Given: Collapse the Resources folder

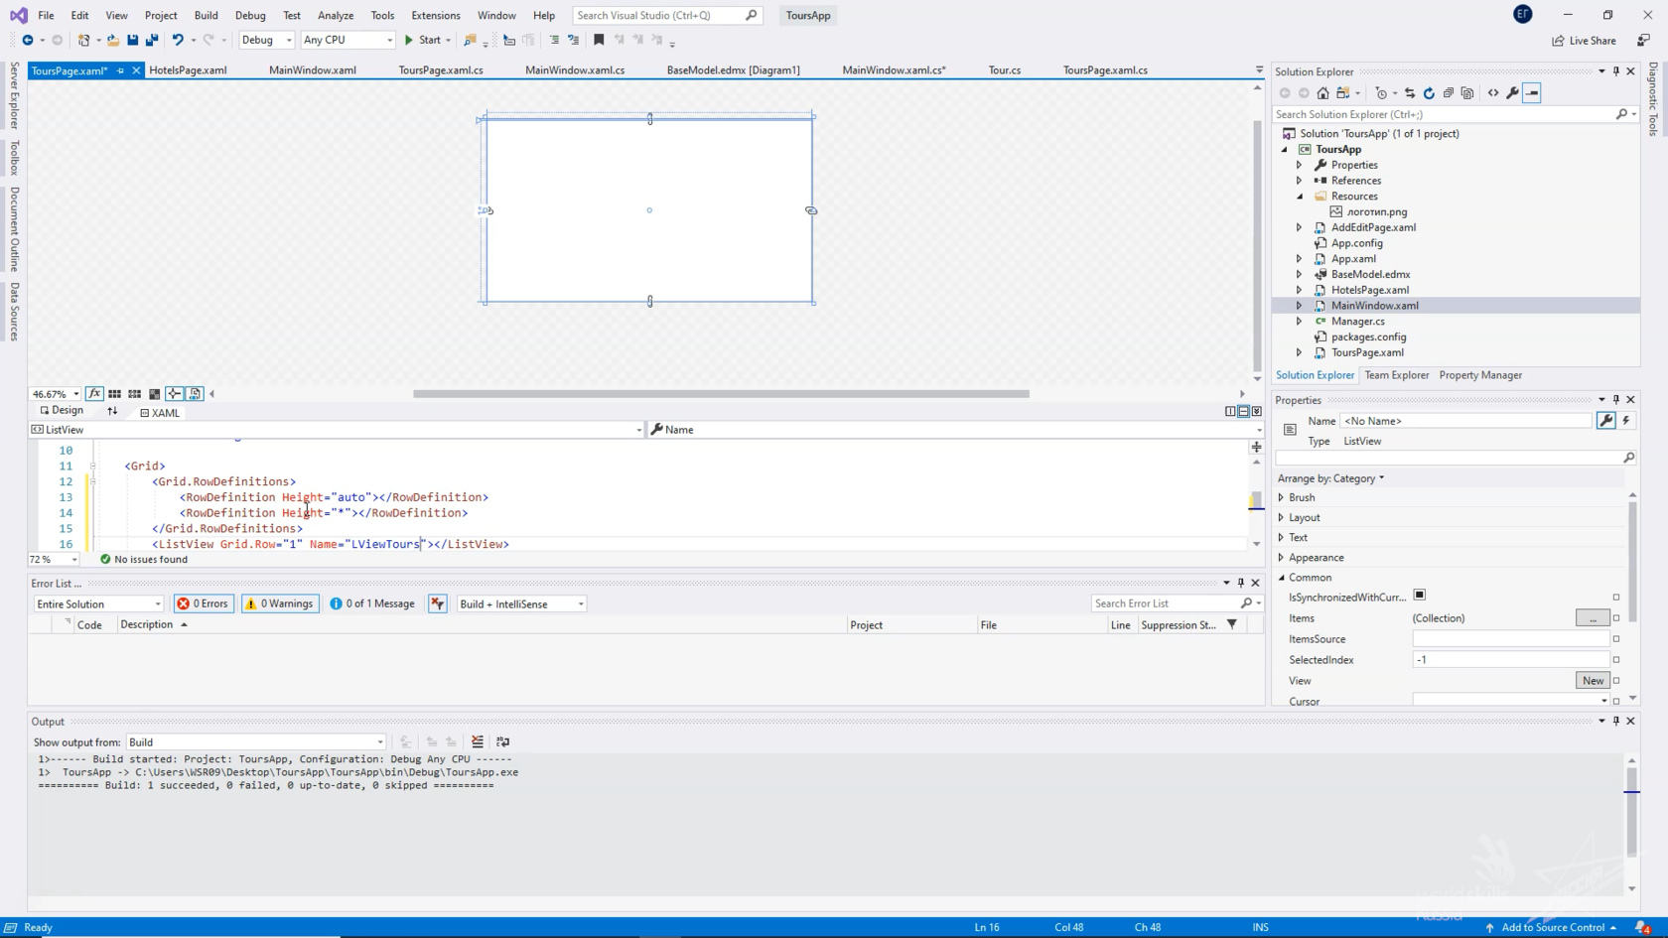Looking at the screenshot, I should (1300, 197).
